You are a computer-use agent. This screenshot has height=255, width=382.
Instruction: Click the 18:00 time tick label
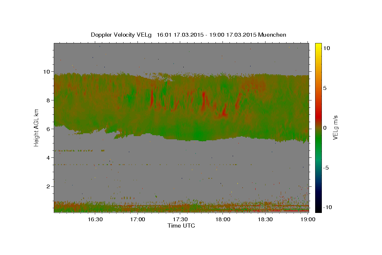click(x=223, y=219)
